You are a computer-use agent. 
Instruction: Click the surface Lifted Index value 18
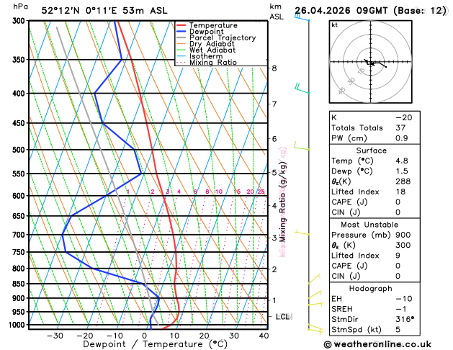click(x=400, y=192)
